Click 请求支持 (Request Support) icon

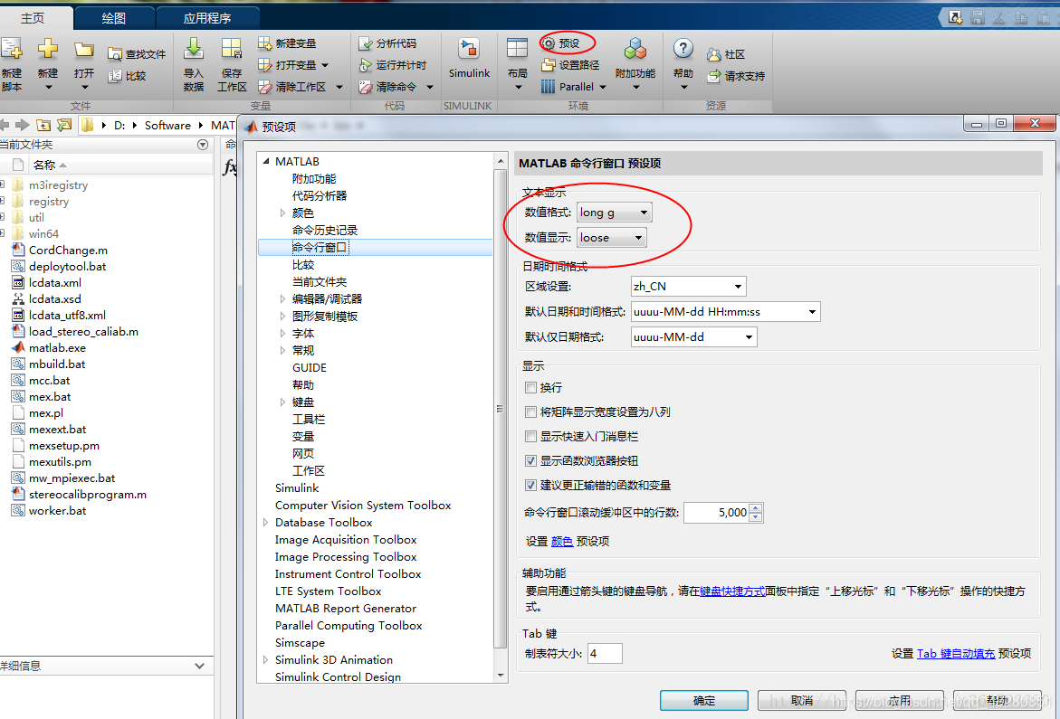click(x=714, y=76)
